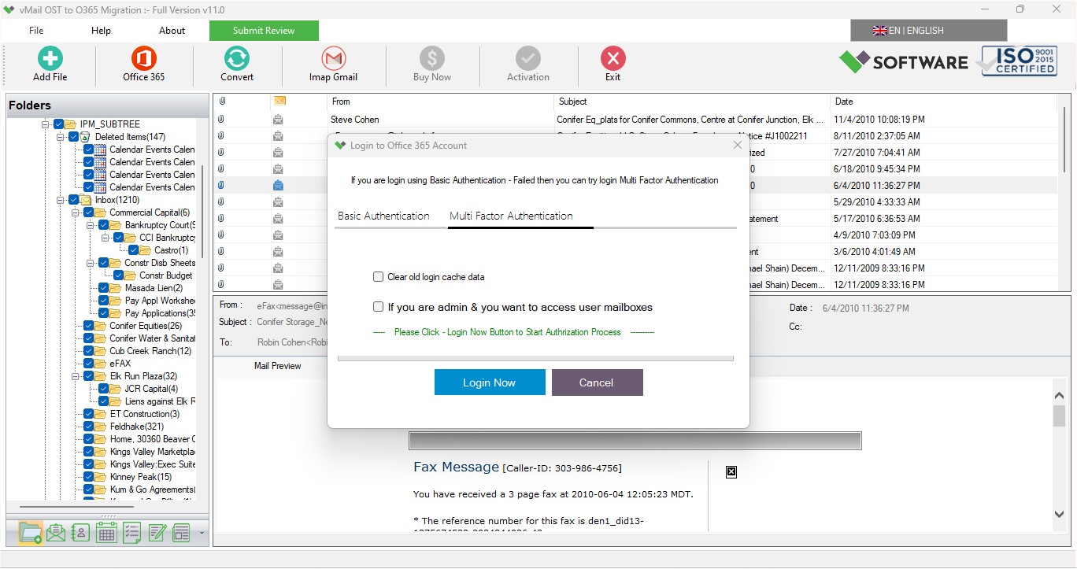This screenshot has width=1077, height=569.
Task: Open contacts view icon in bottom bar
Action: pos(80,533)
